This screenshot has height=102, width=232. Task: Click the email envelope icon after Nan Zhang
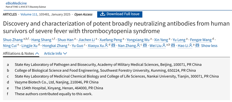point(145,46)
